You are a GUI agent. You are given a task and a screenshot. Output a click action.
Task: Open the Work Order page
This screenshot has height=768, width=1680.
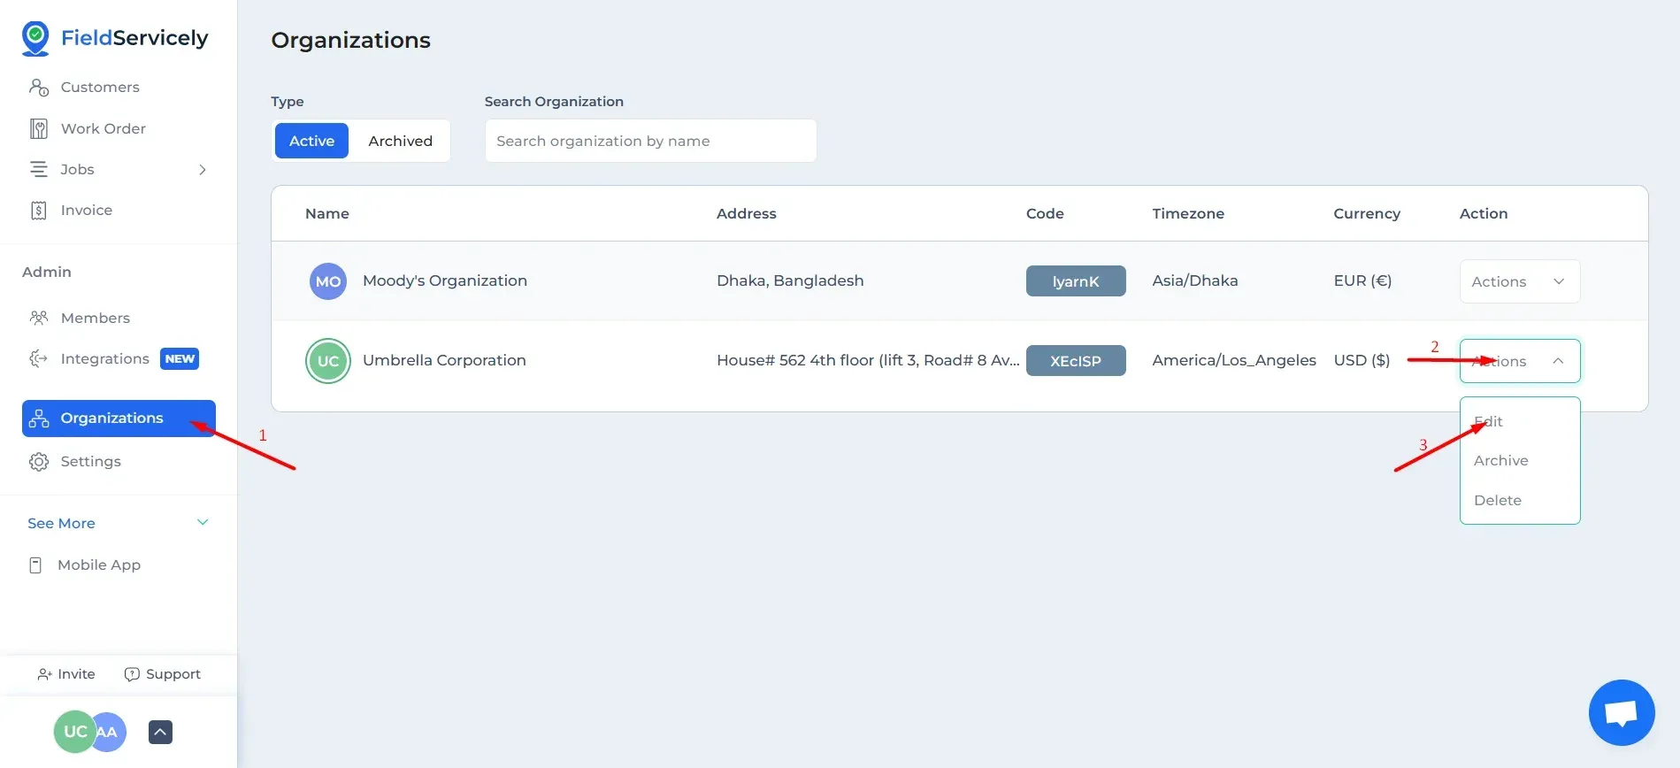(103, 128)
